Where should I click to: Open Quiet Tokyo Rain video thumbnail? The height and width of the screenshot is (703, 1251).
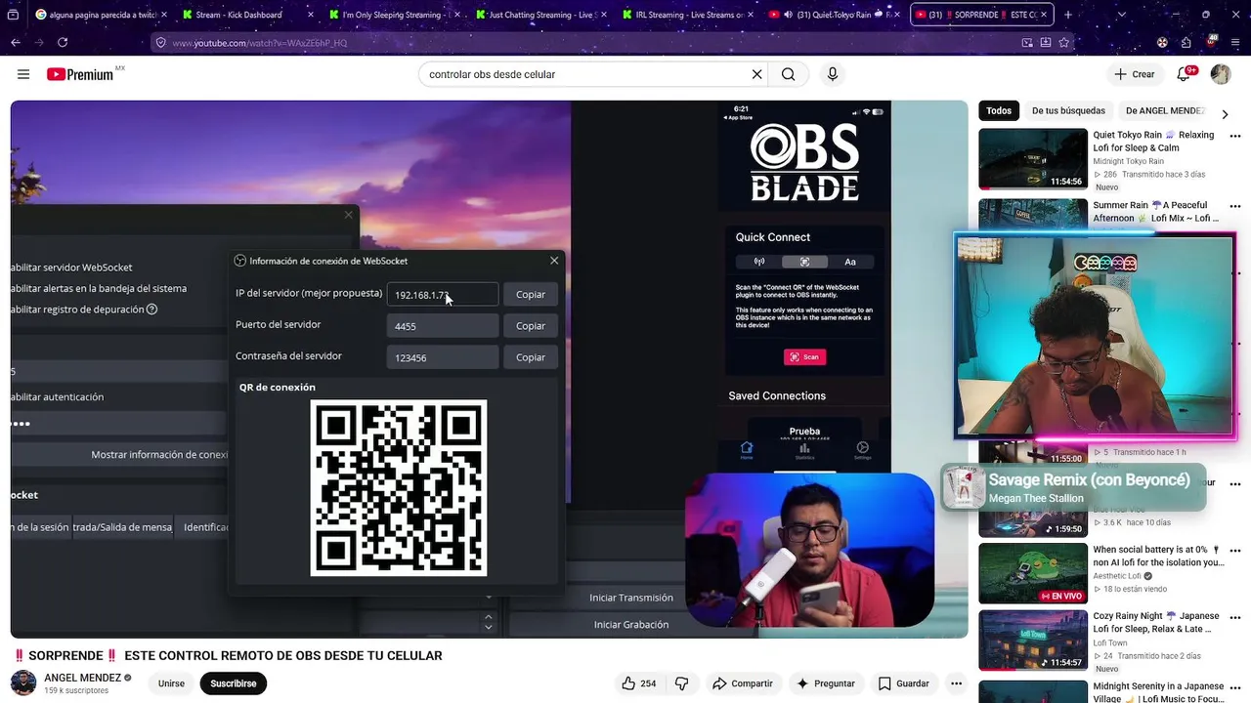click(x=1033, y=158)
